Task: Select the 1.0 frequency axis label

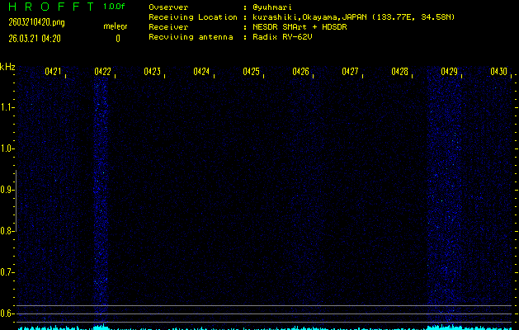Action: (7, 148)
